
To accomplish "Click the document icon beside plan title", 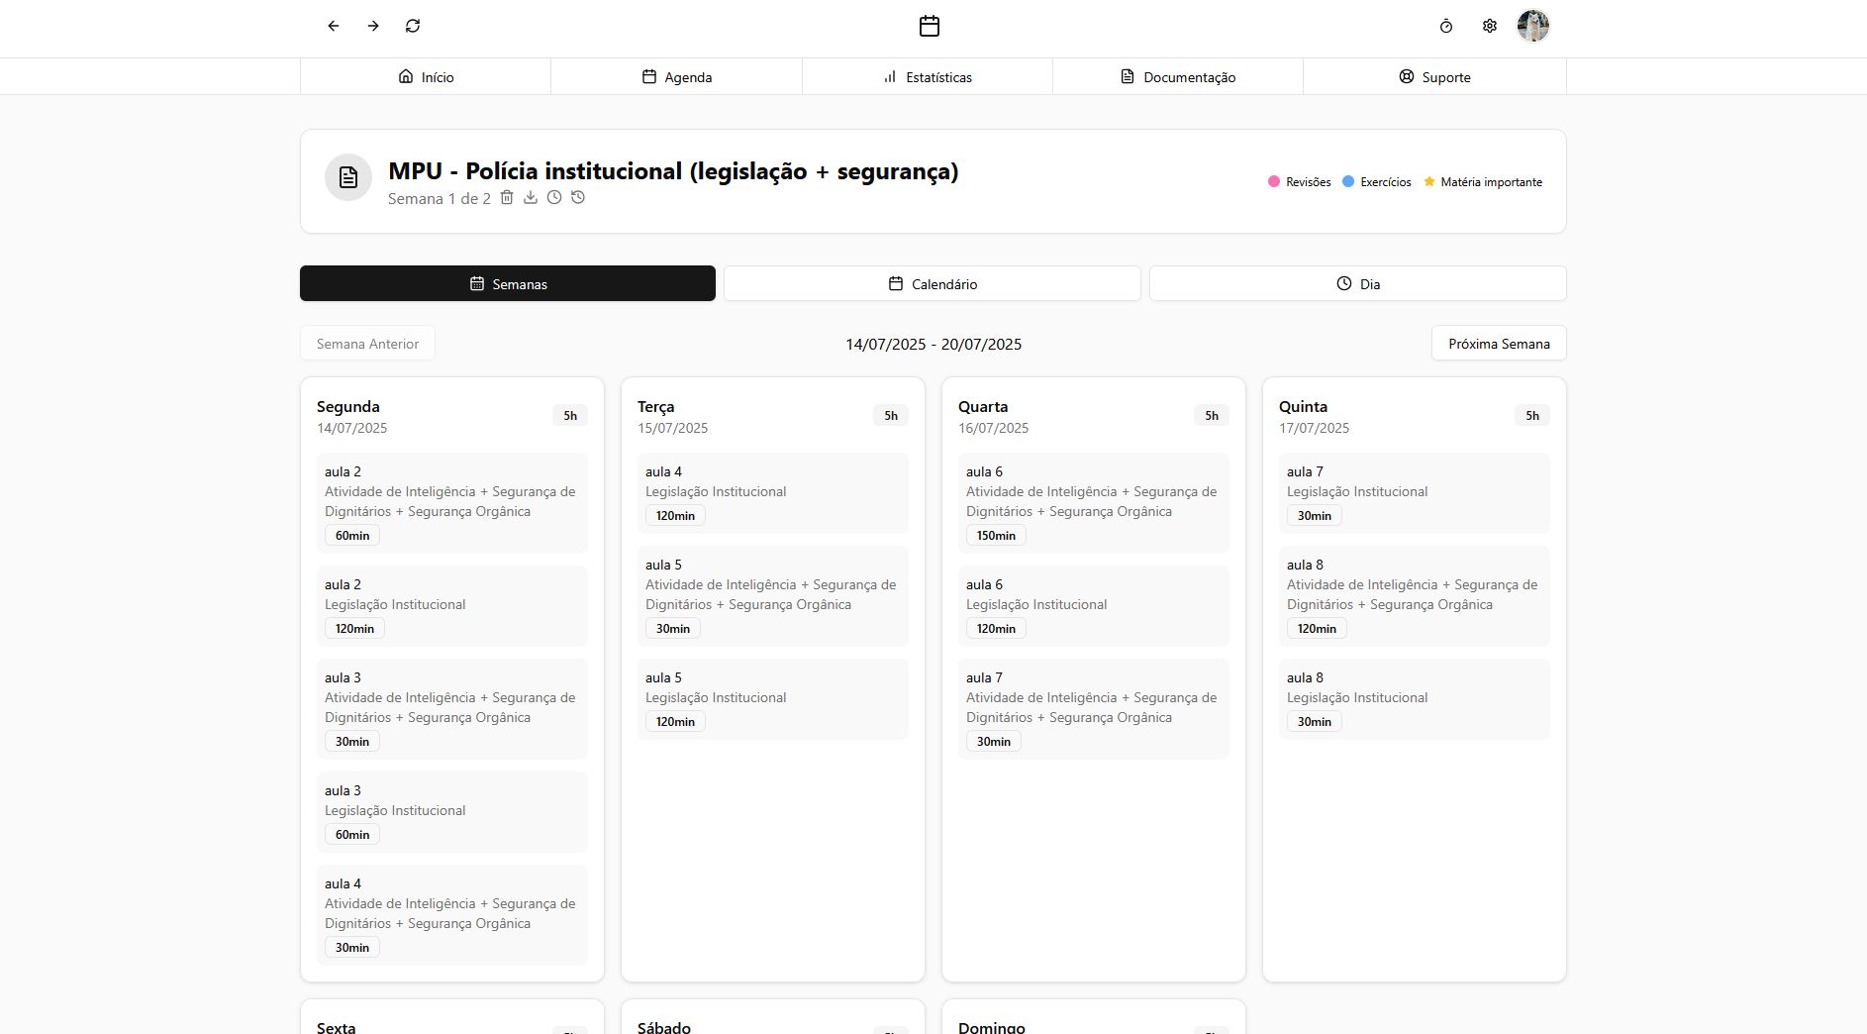I will click(x=348, y=177).
